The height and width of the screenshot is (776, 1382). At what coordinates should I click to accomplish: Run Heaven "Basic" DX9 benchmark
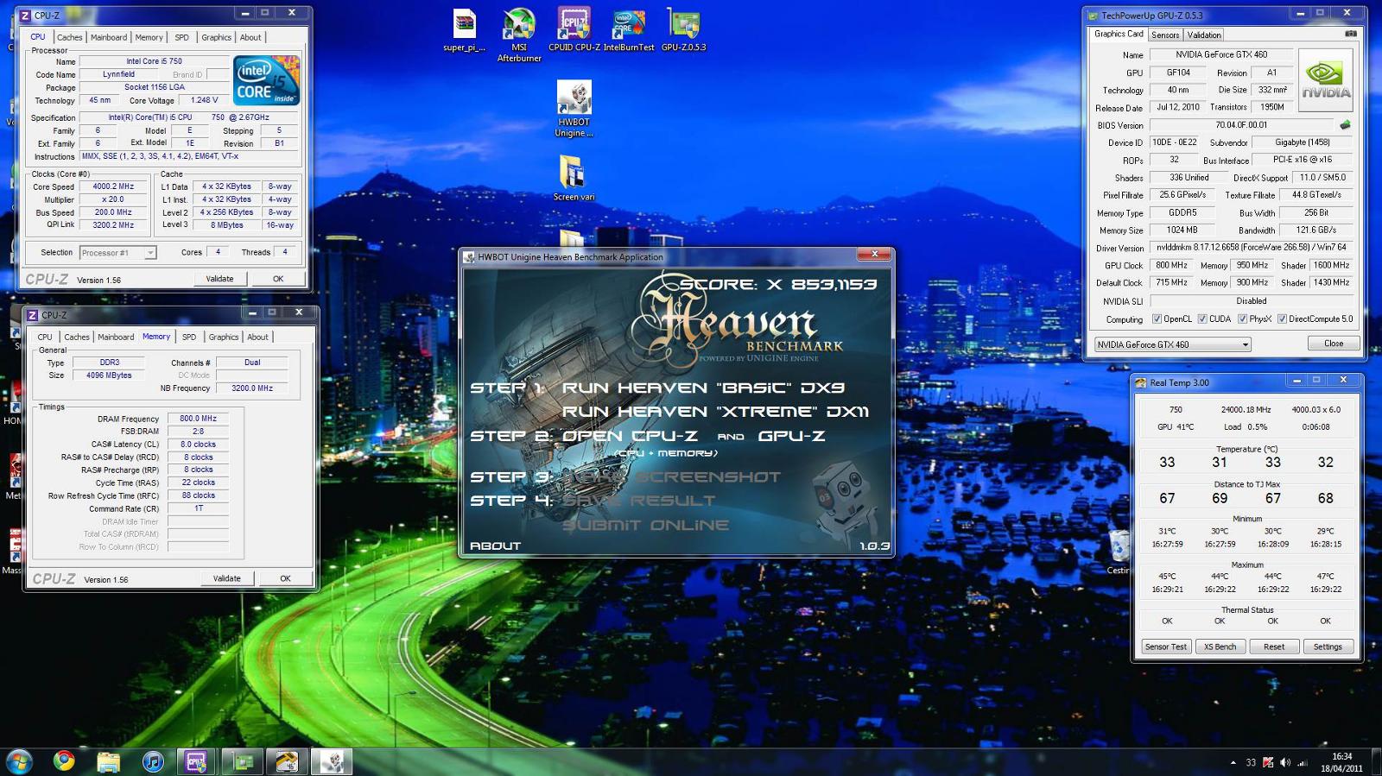(703, 388)
